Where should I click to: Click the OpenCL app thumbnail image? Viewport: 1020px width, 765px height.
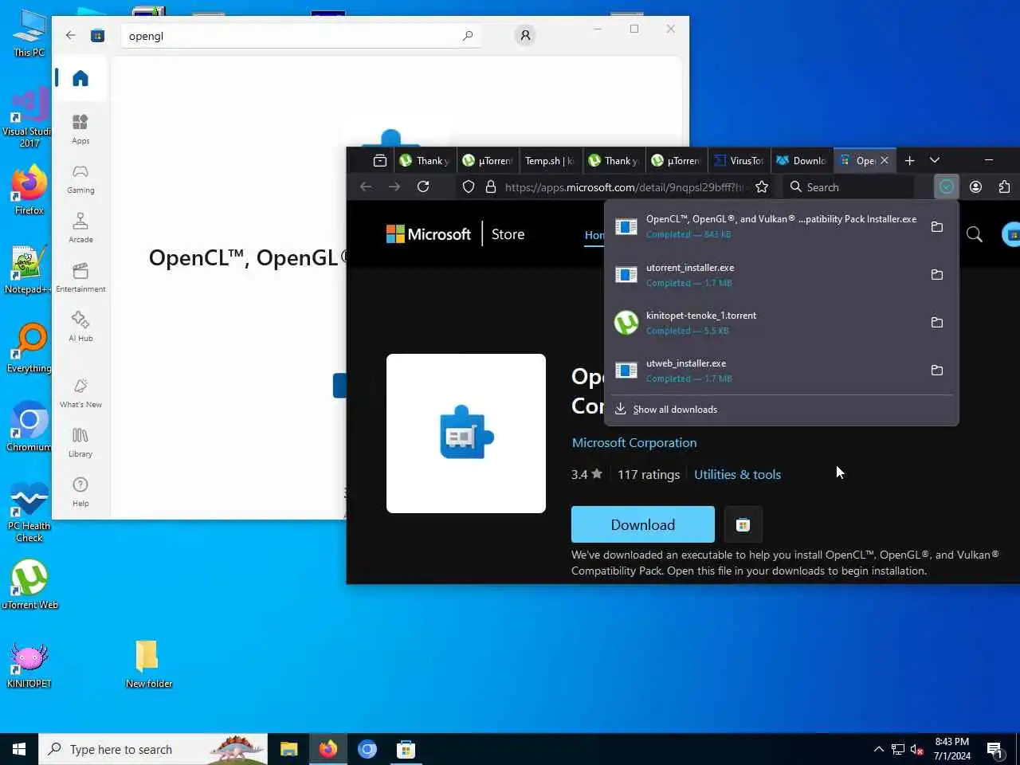point(466,433)
